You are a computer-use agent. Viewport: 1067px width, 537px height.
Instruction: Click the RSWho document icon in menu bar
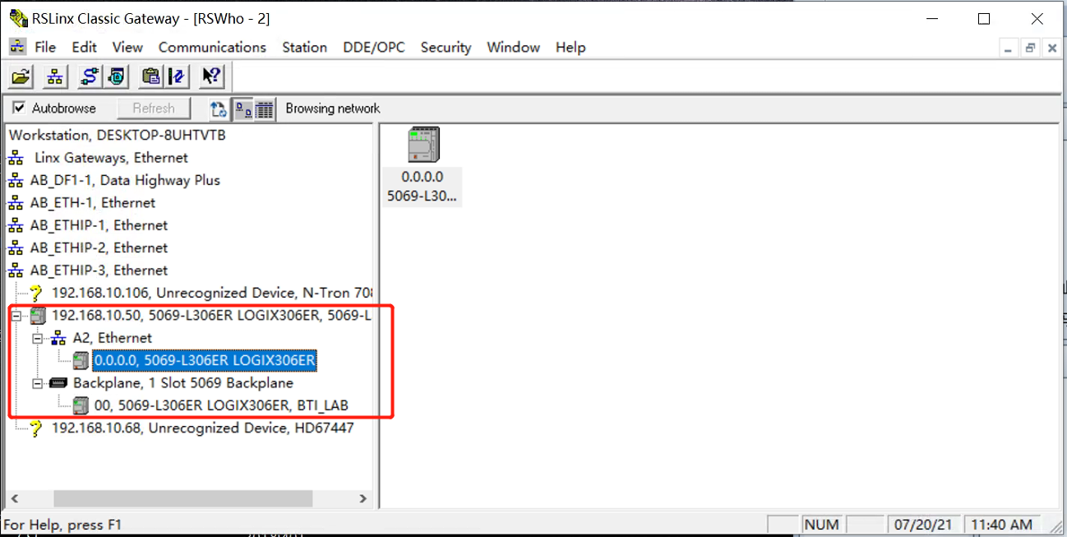tap(16, 47)
